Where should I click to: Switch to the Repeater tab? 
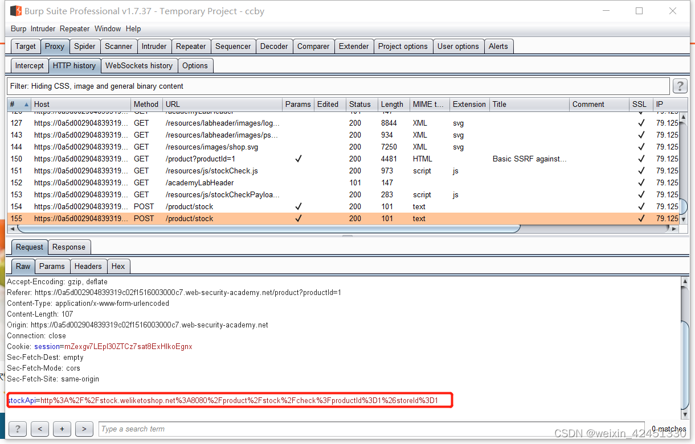(191, 46)
